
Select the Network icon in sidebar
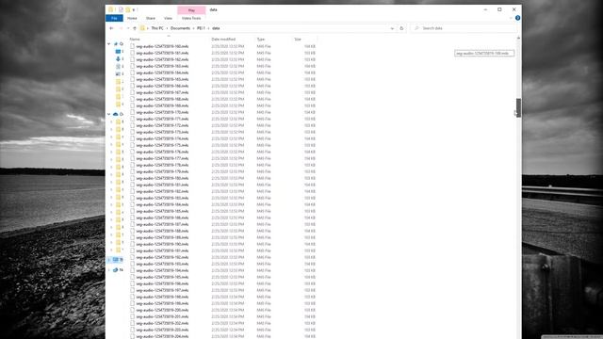point(115,270)
